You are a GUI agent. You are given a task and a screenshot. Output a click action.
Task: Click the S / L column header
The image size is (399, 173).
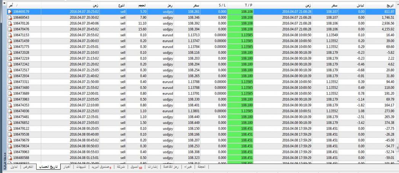click(x=213, y=5)
